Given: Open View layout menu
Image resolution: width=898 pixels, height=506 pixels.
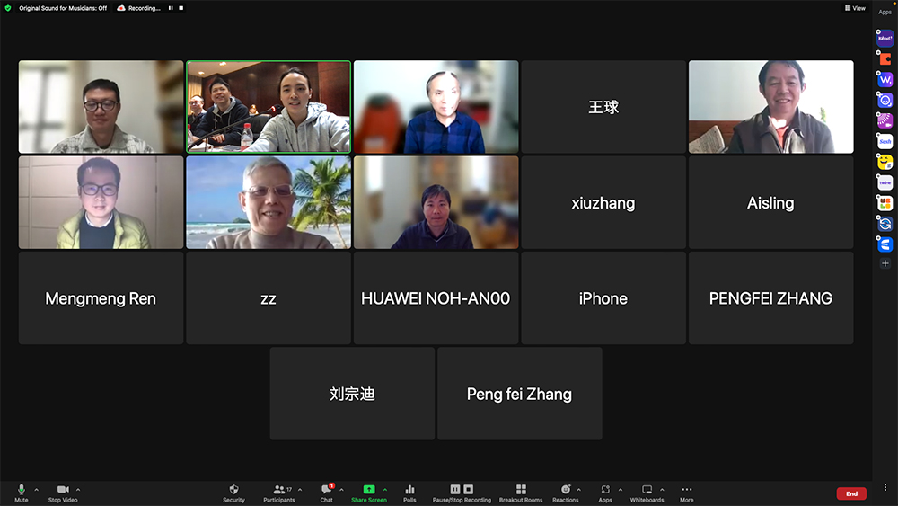Looking at the screenshot, I should pos(855,8).
